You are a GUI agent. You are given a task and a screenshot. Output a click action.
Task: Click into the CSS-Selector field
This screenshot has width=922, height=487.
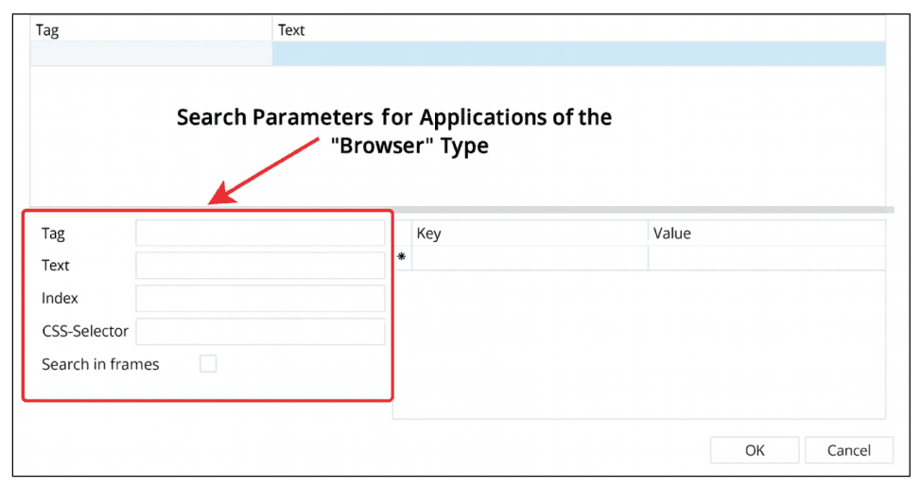pyautogui.click(x=260, y=332)
